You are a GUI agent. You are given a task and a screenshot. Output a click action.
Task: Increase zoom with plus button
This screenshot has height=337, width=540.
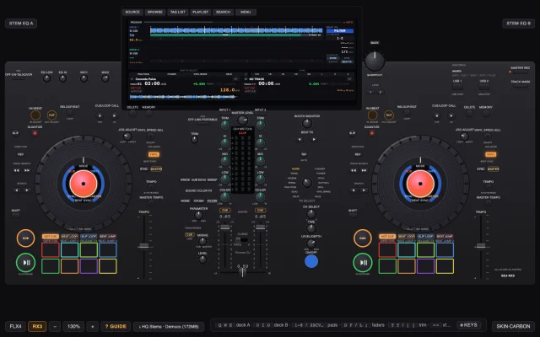92,326
